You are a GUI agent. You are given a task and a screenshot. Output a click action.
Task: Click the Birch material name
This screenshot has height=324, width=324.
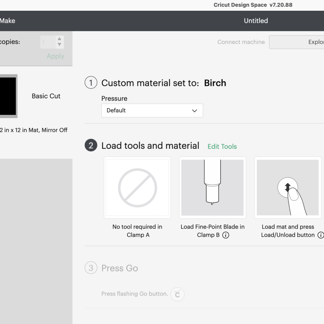pyautogui.click(x=215, y=83)
